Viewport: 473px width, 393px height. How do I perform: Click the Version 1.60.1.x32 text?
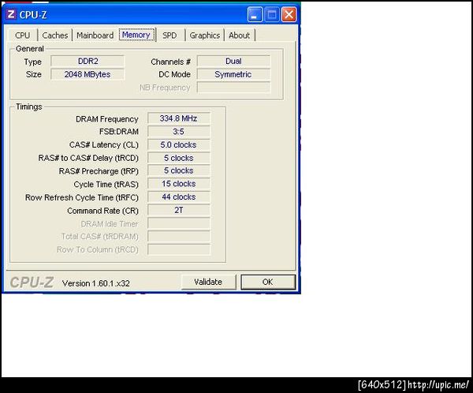[96, 283]
